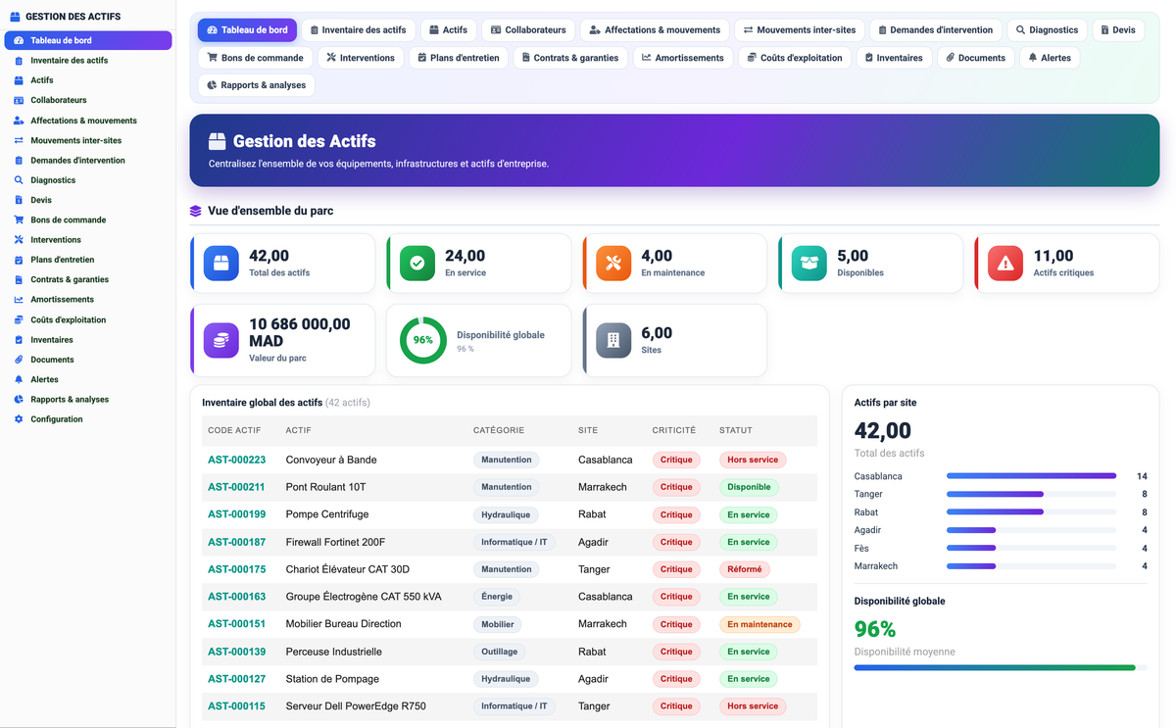Click the Casablanca site progress bar
The height and width of the screenshot is (728, 1176).
click(x=1031, y=476)
